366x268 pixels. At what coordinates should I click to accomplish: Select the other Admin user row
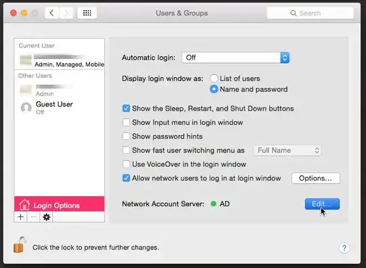59,90
